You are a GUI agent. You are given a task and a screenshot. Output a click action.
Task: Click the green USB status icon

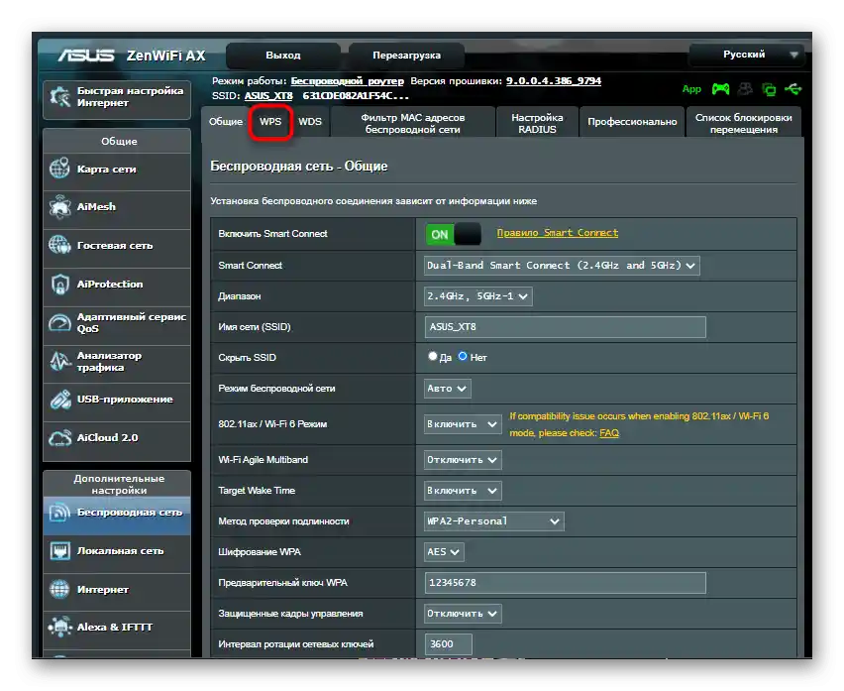tap(793, 89)
